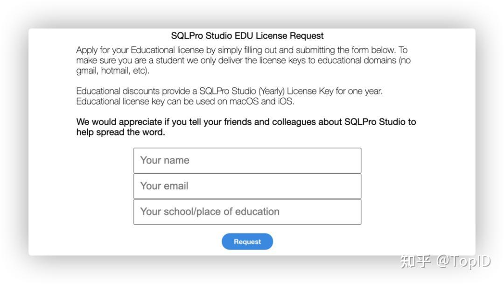Image resolution: width=504 pixels, height=284 pixels.
Task: Click the Your name placeholder text
Action: pyautogui.click(x=164, y=160)
